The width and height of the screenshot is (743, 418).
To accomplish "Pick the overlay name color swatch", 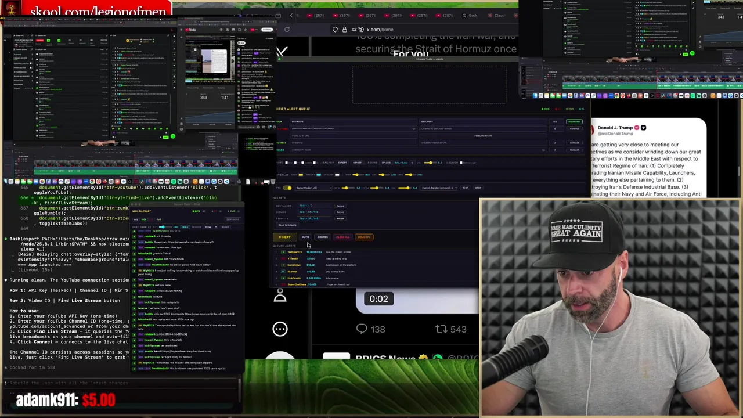I will point(301,175).
